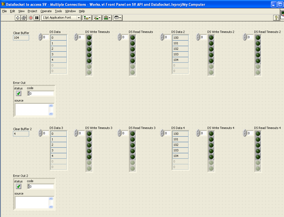
Task: Select value 104 in DS Data 4
Action: 180,156
